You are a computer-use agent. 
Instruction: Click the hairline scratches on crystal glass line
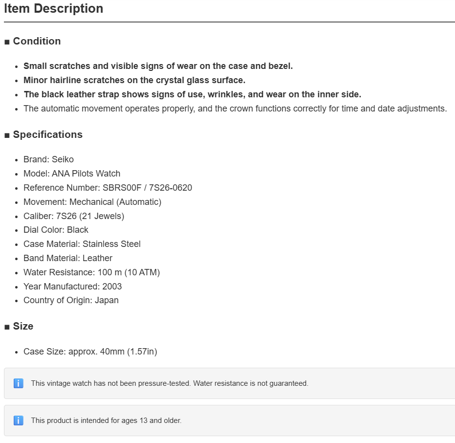pos(134,80)
